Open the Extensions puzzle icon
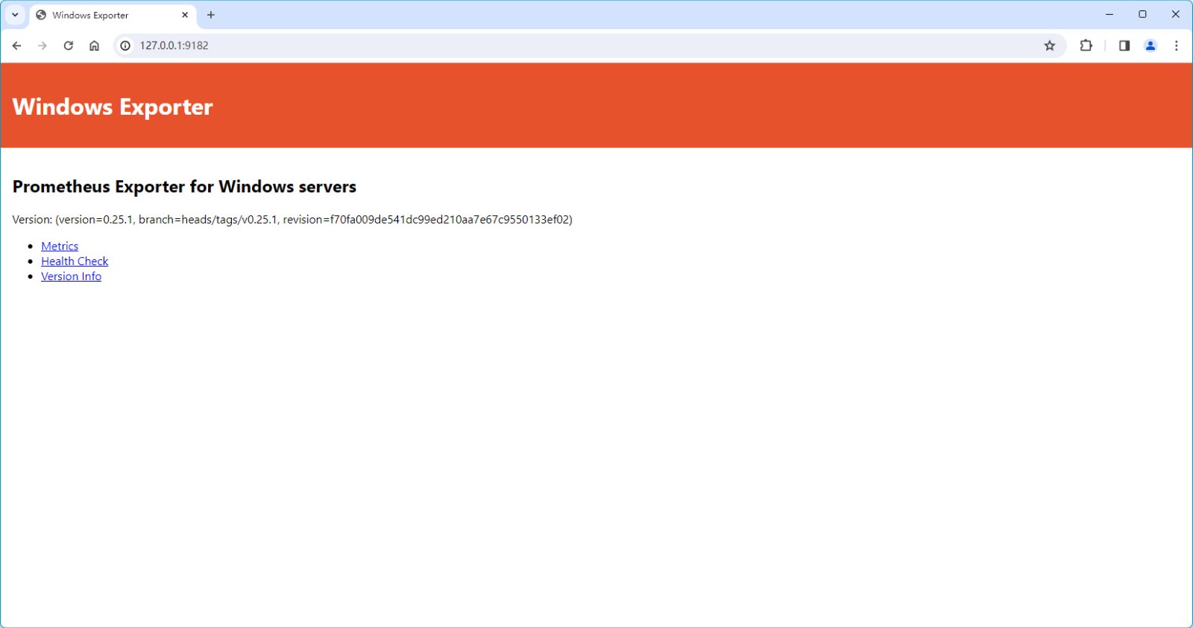 (1086, 45)
